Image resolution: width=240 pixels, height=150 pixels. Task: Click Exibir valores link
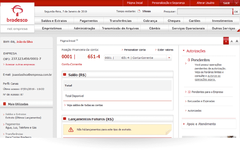[165, 50]
